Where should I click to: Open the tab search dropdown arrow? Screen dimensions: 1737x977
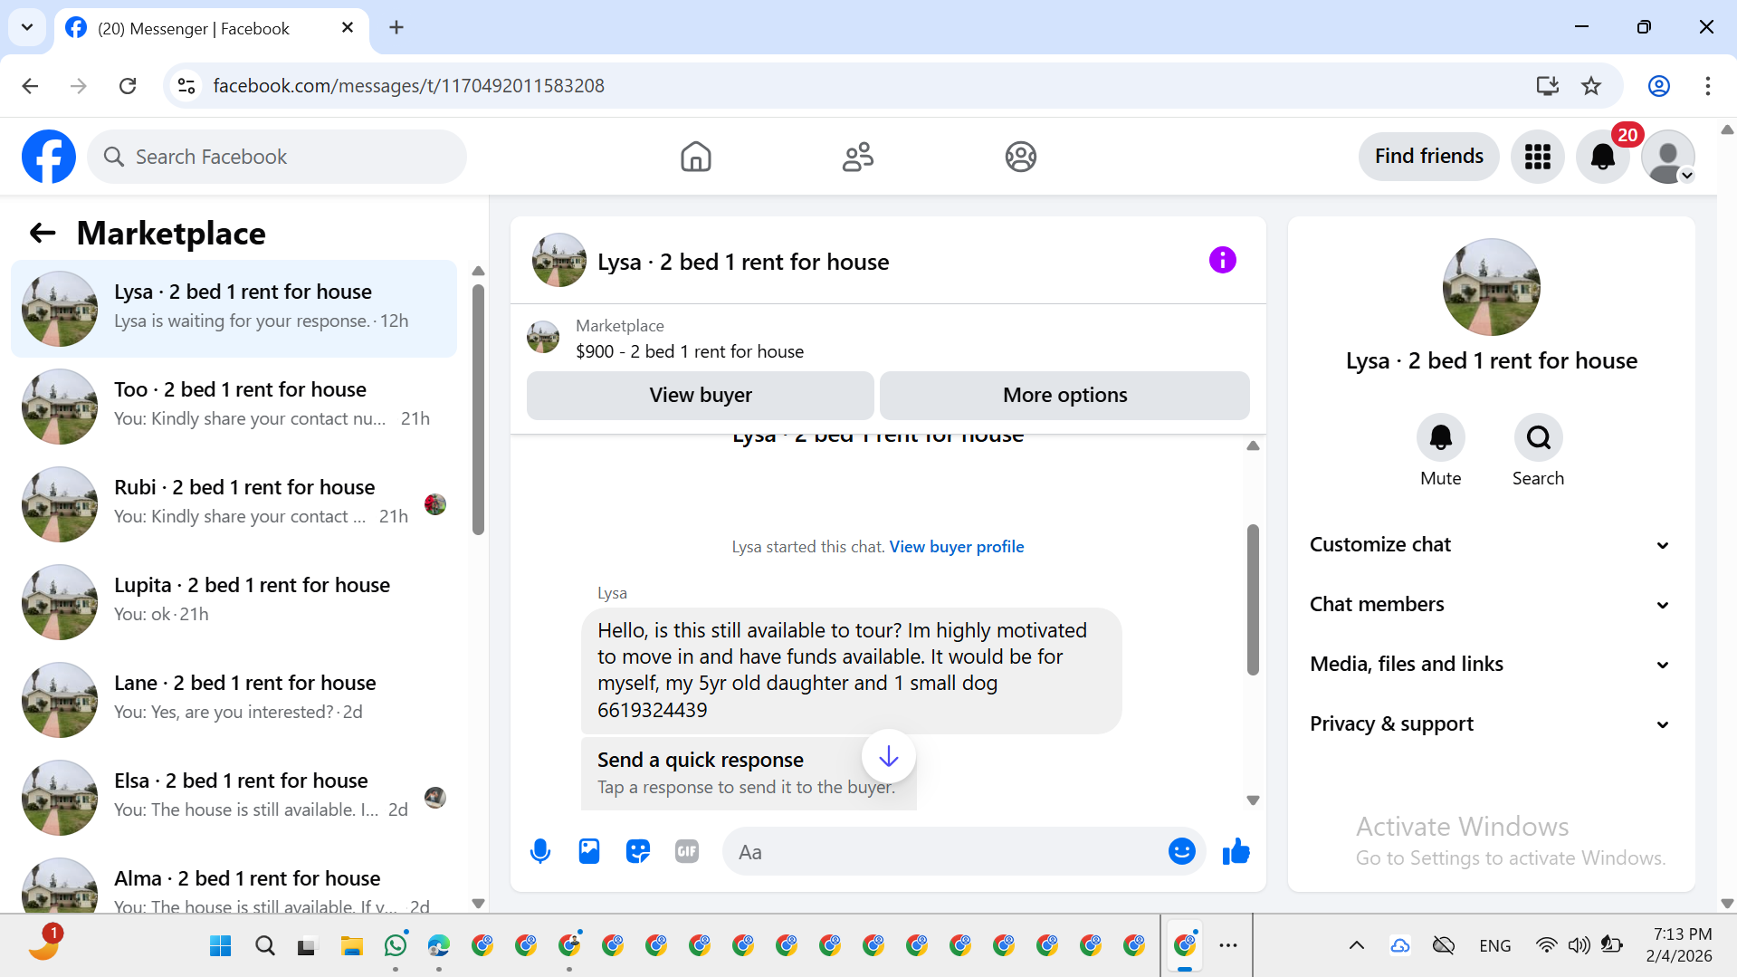(x=27, y=28)
